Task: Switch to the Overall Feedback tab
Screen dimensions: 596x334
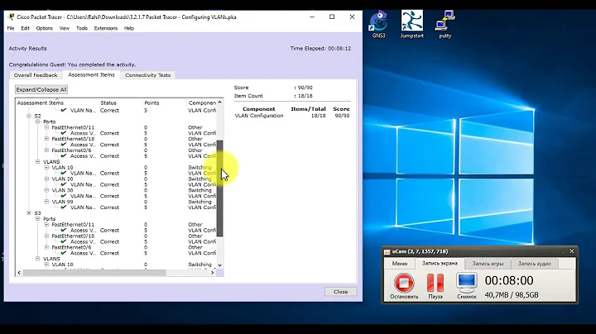Action: pyautogui.click(x=36, y=75)
